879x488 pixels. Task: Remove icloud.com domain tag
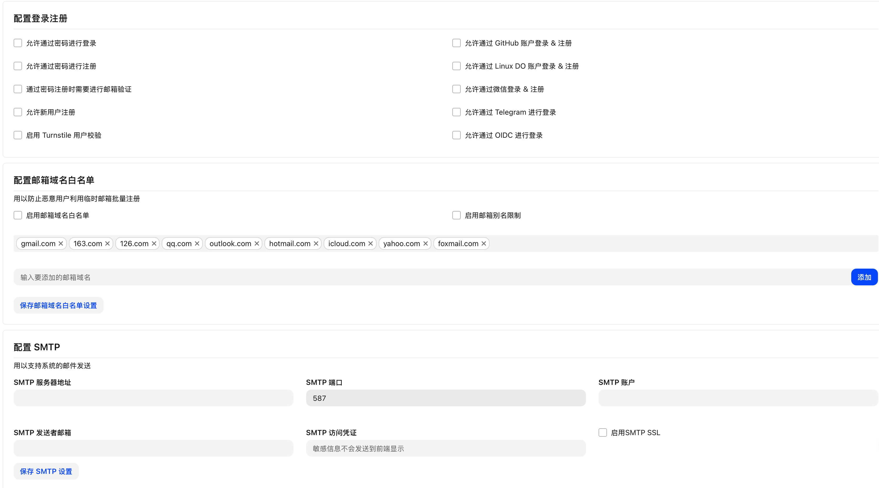(371, 243)
